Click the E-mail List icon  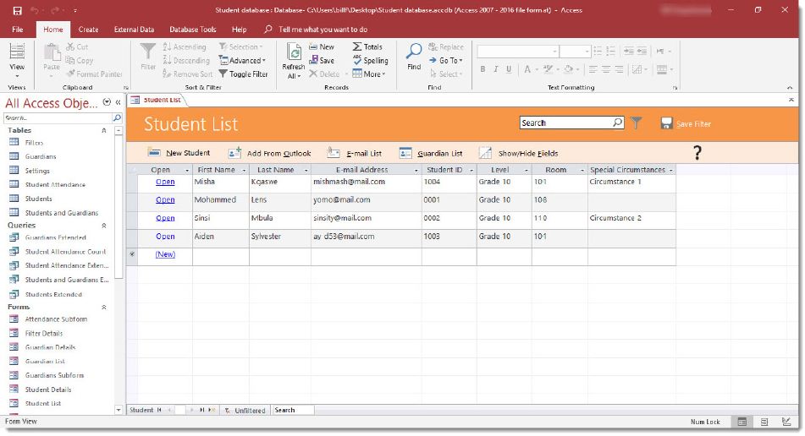(334, 153)
